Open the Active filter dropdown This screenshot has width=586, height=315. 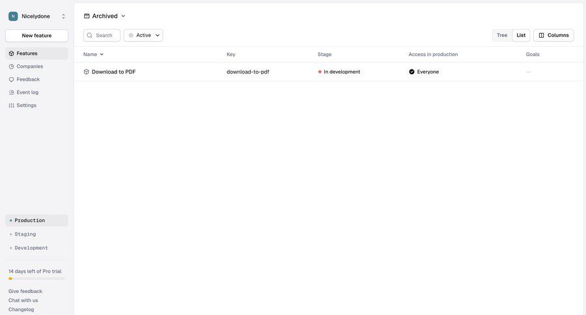tap(143, 35)
